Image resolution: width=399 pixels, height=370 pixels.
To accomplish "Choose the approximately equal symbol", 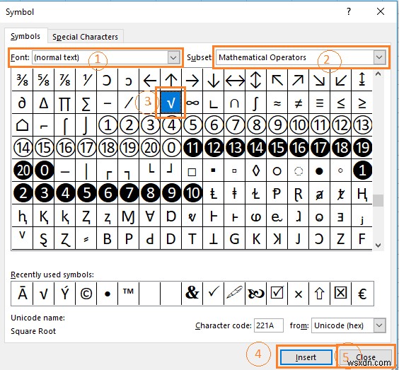I will [277, 103].
